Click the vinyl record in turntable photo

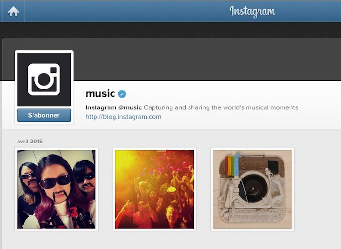point(253,188)
